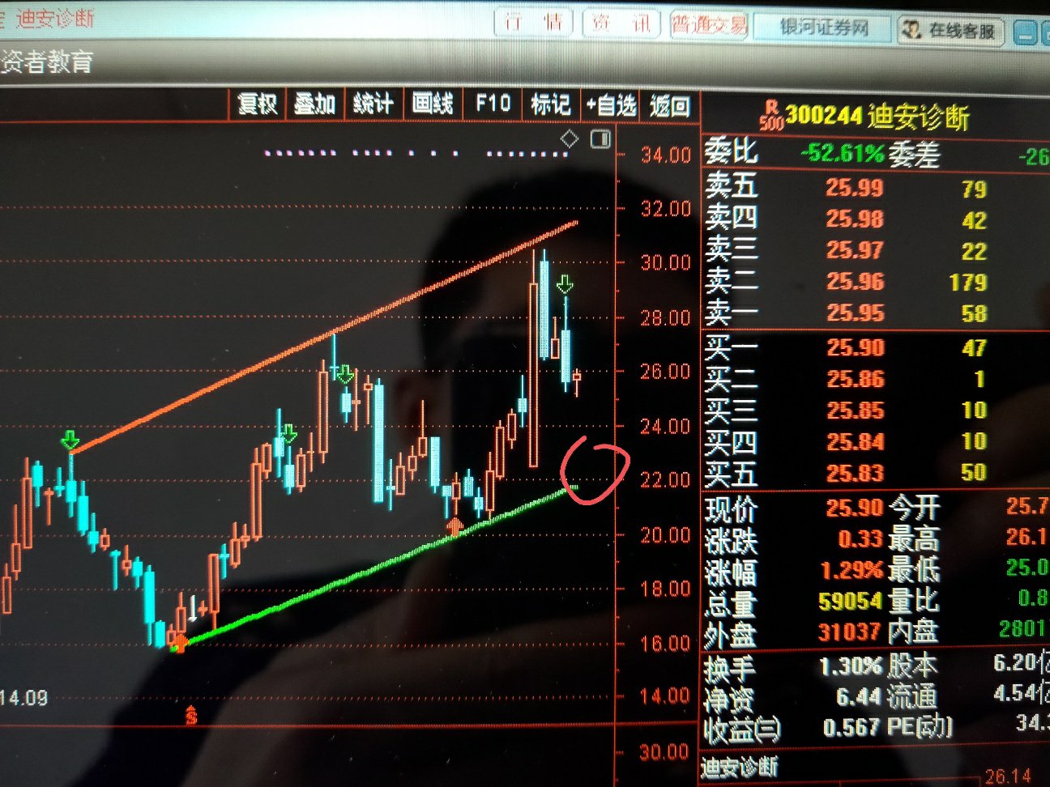Click the 委比 value -52.61%
This screenshot has height=787, width=1050.
[x=843, y=152]
